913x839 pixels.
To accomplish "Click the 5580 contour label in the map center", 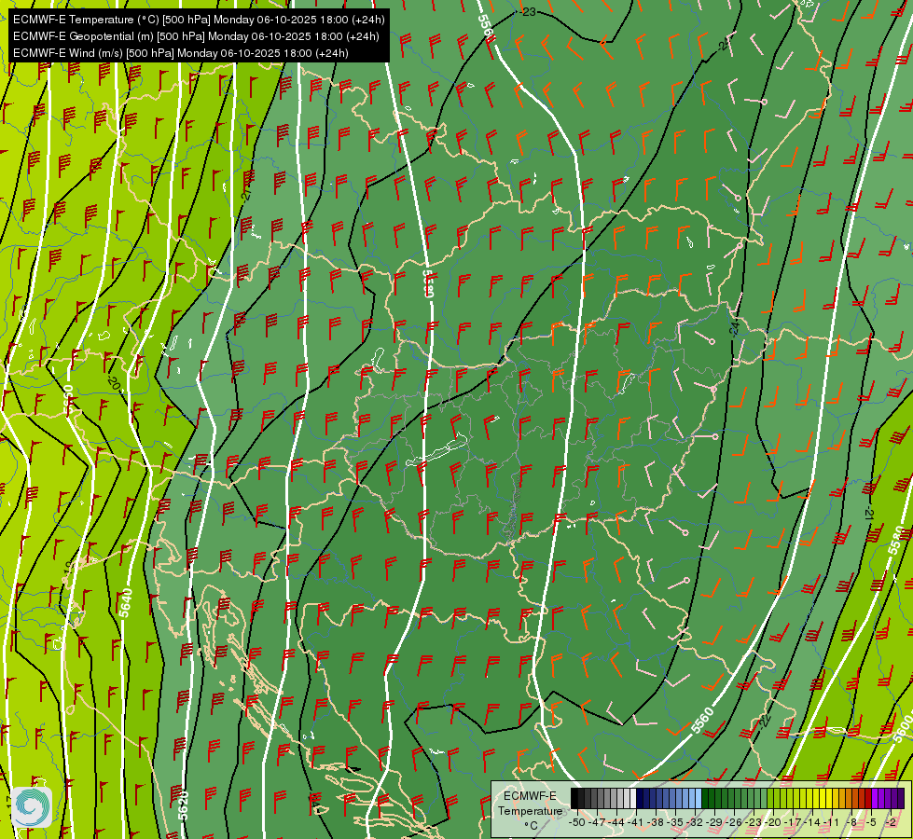I will [x=428, y=283].
